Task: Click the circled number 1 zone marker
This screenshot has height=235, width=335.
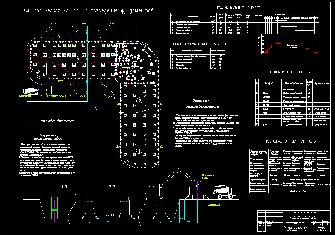Action: (139, 151)
